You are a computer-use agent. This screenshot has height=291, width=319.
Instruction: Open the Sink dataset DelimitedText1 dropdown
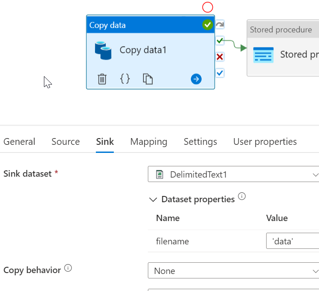233,174
